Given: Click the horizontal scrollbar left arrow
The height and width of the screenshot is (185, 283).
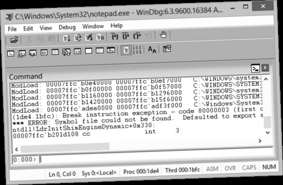Looking at the screenshot, I should 16,149.
